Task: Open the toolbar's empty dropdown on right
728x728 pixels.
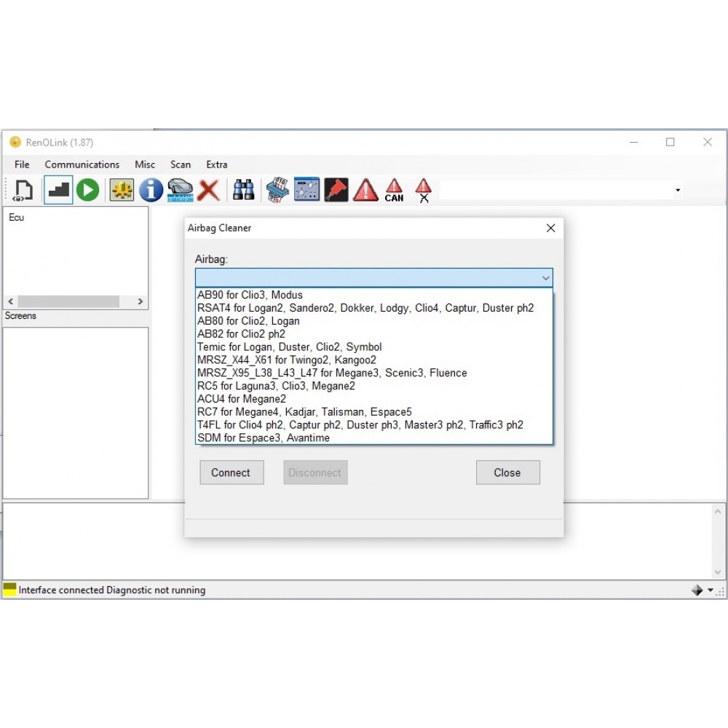Action: (x=677, y=191)
